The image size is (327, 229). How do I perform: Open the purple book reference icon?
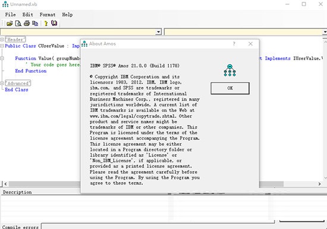click(54, 23)
